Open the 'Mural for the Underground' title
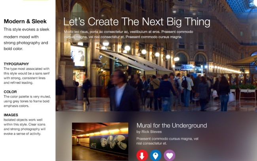 (172, 125)
